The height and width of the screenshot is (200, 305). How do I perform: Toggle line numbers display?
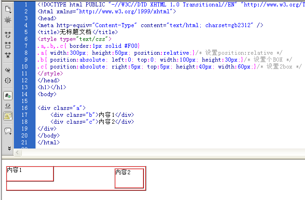(x=8, y=96)
